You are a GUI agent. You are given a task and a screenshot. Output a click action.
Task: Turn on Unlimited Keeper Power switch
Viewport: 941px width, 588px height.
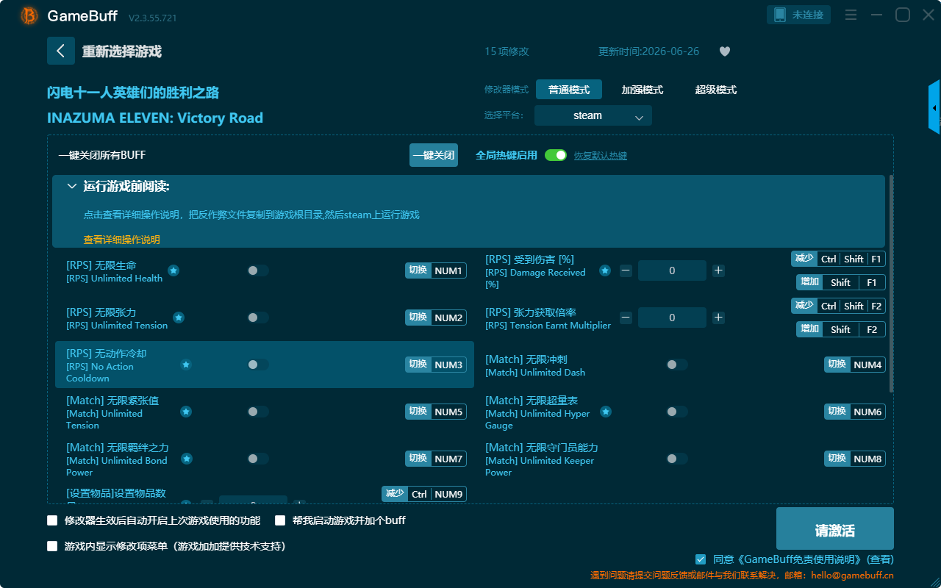click(x=676, y=459)
